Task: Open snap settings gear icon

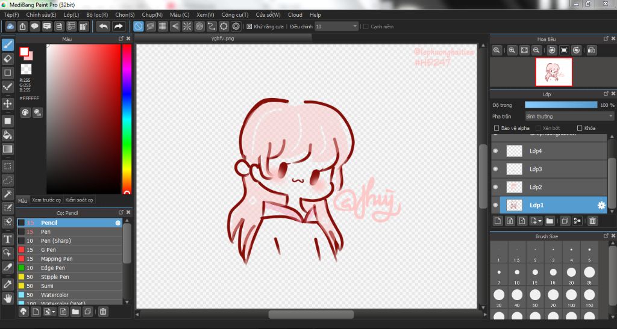Action: point(236,26)
